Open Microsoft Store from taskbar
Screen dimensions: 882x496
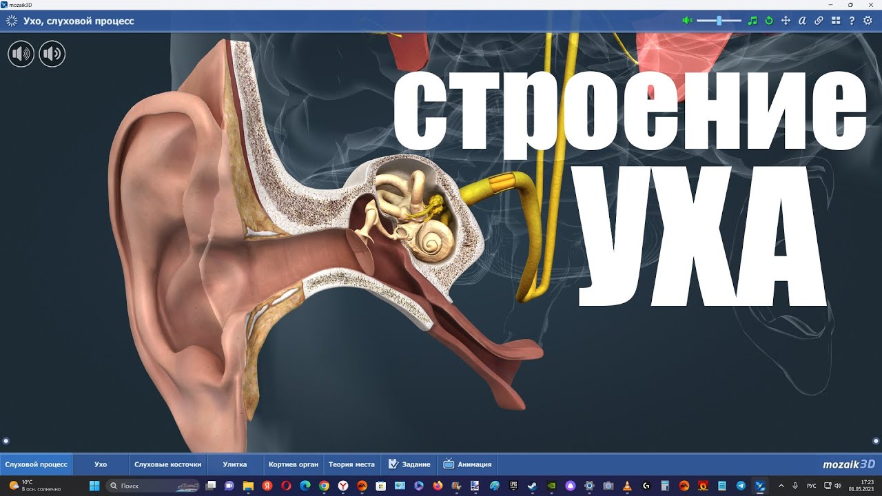click(380, 486)
